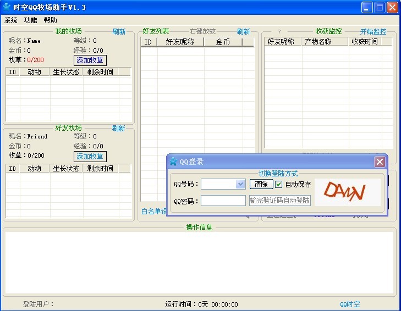Screen dimensions: 401x311
Task: Click 好友昵称 column header in 收获监控
Action: tap(283, 42)
